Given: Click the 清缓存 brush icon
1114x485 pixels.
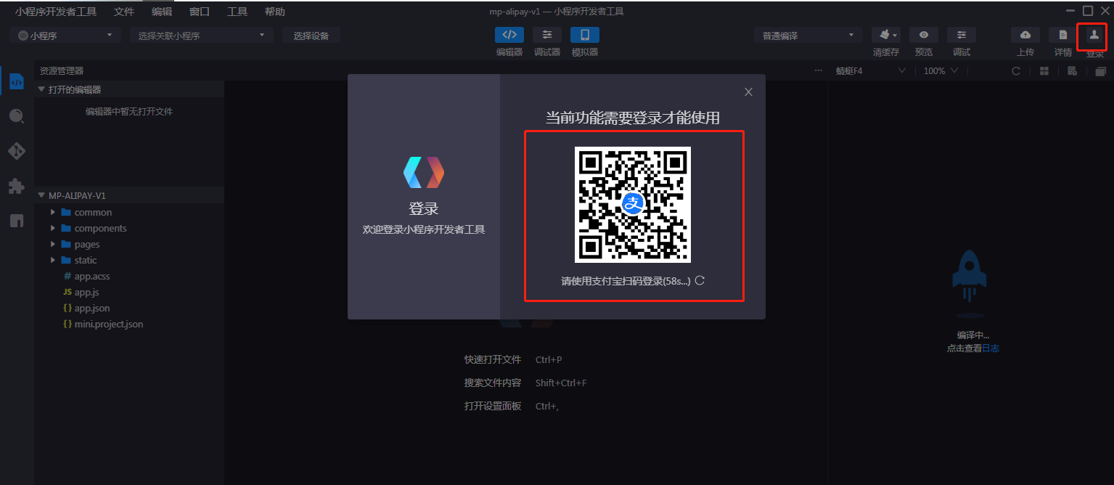Looking at the screenshot, I should coord(884,35).
